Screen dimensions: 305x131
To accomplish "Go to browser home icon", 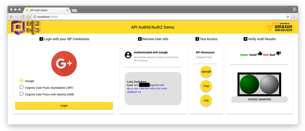I will point(29,17).
